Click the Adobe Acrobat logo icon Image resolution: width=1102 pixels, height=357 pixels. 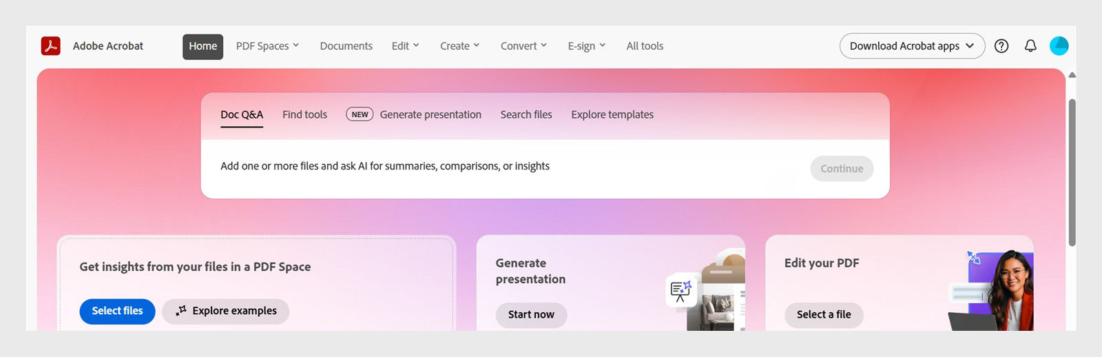coord(51,46)
